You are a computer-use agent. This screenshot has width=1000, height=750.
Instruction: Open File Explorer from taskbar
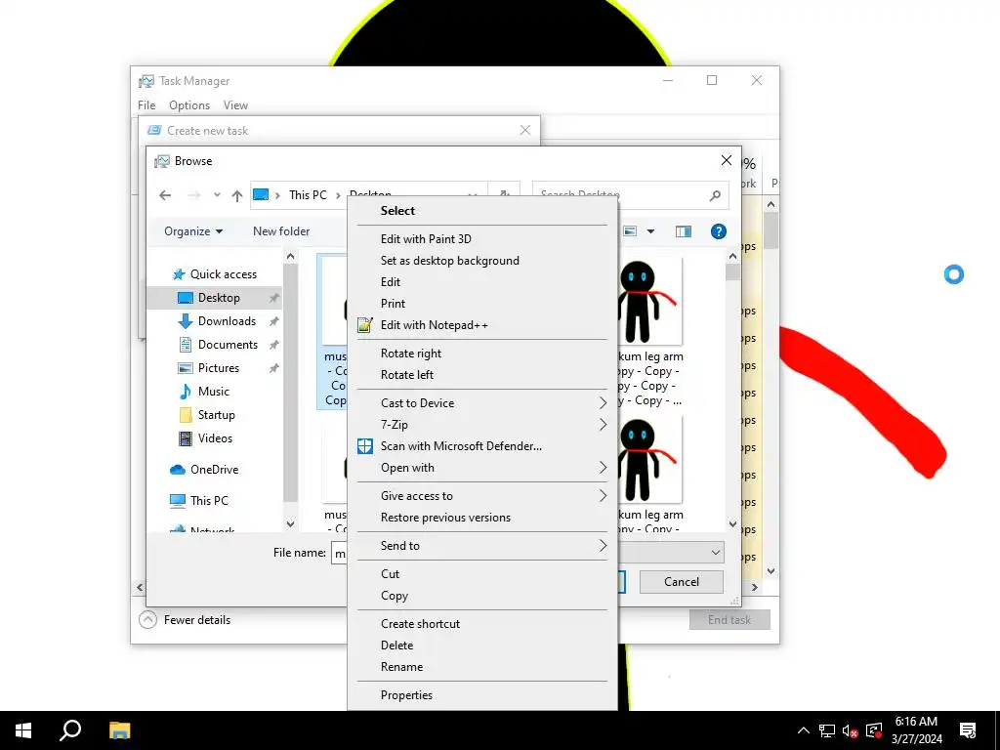(x=119, y=730)
